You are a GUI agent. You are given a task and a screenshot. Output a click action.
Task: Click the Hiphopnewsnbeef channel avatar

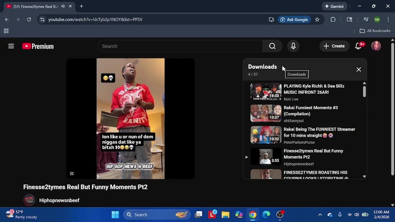click(29, 200)
